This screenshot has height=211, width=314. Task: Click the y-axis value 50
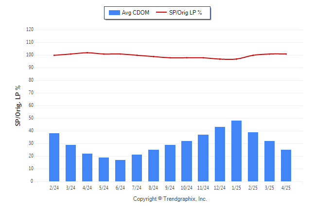coord(31,118)
